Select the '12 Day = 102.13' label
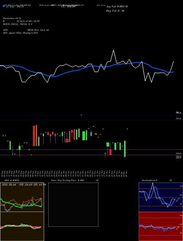Screen dimensions: 183x241 click(x=15, y=7)
